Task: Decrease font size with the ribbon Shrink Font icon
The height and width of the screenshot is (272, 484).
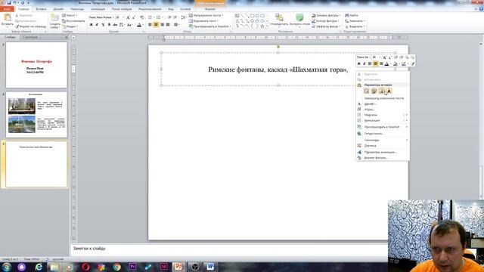Action: click(x=134, y=17)
